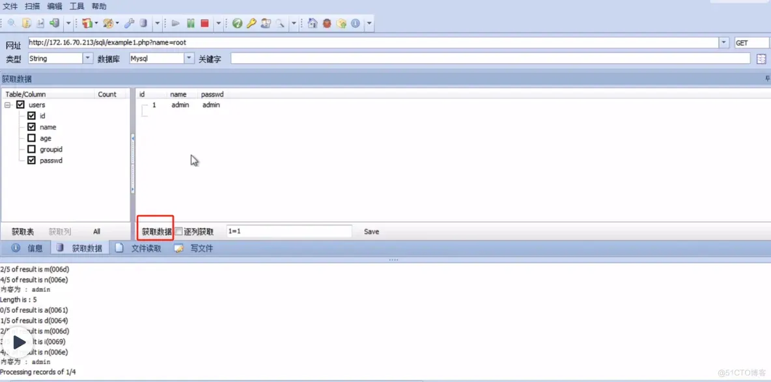Click the passwd column header in results
Viewport: 771px width, 382px height.
tap(212, 94)
